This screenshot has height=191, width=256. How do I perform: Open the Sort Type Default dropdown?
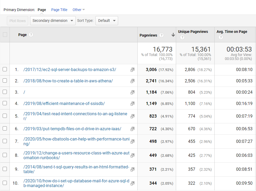(x=107, y=21)
